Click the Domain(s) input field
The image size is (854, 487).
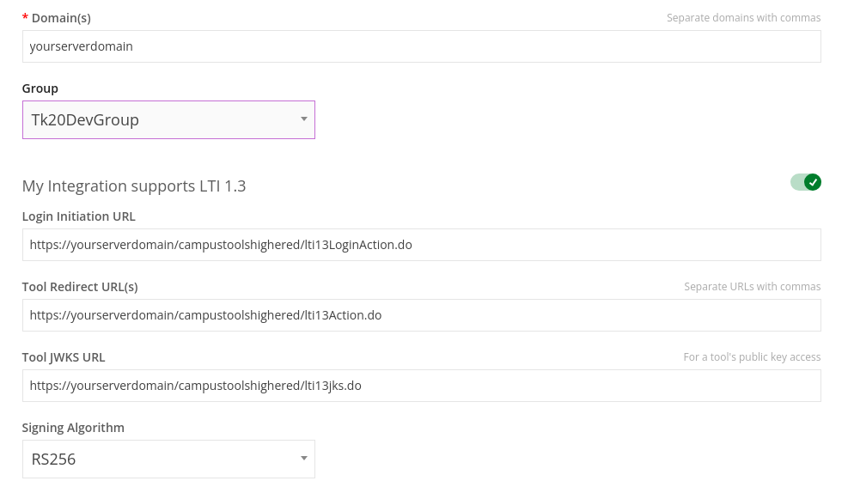click(422, 46)
